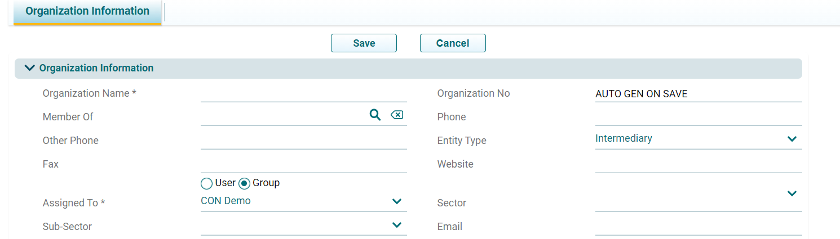Click the Organization No field
The width and height of the screenshot is (840, 239).
coord(698,94)
